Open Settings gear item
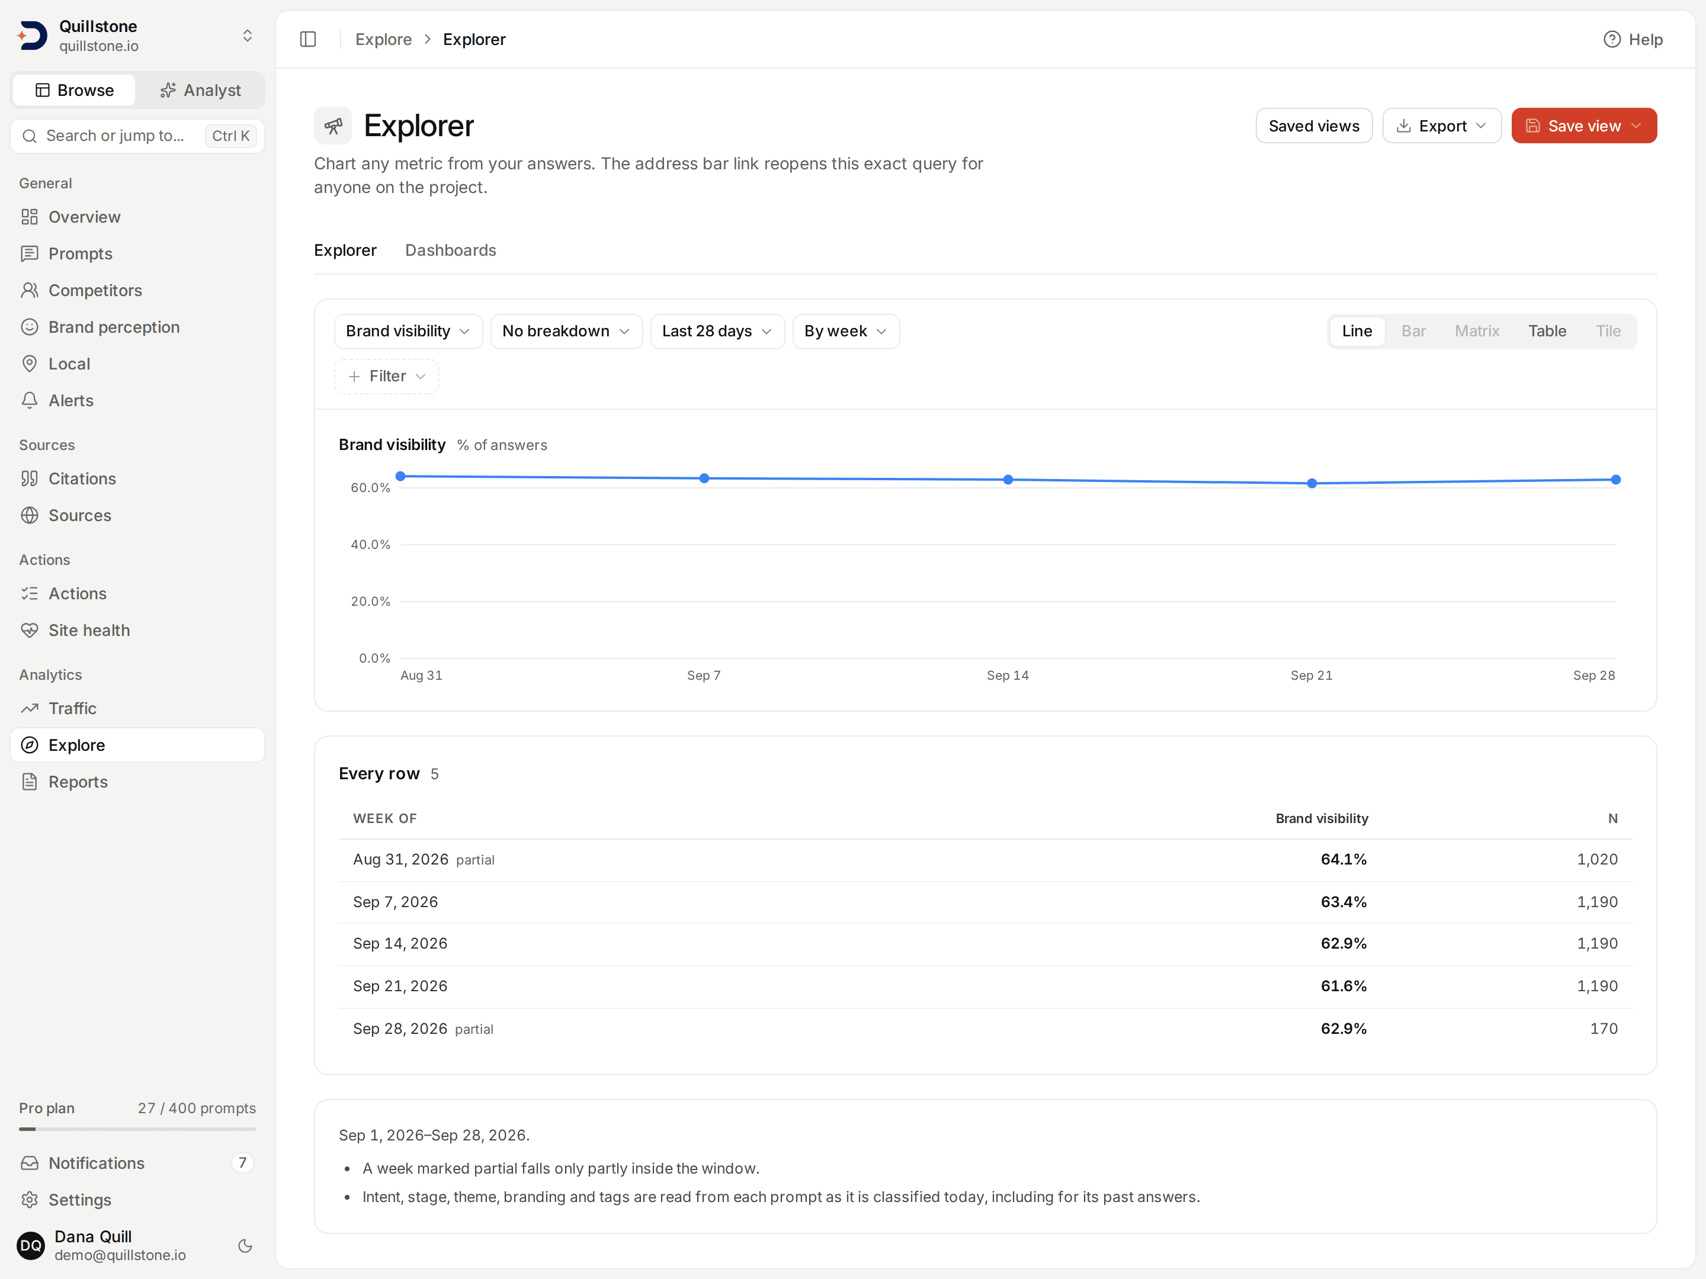This screenshot has width=1706, height=1279. tap(137, 1200)
